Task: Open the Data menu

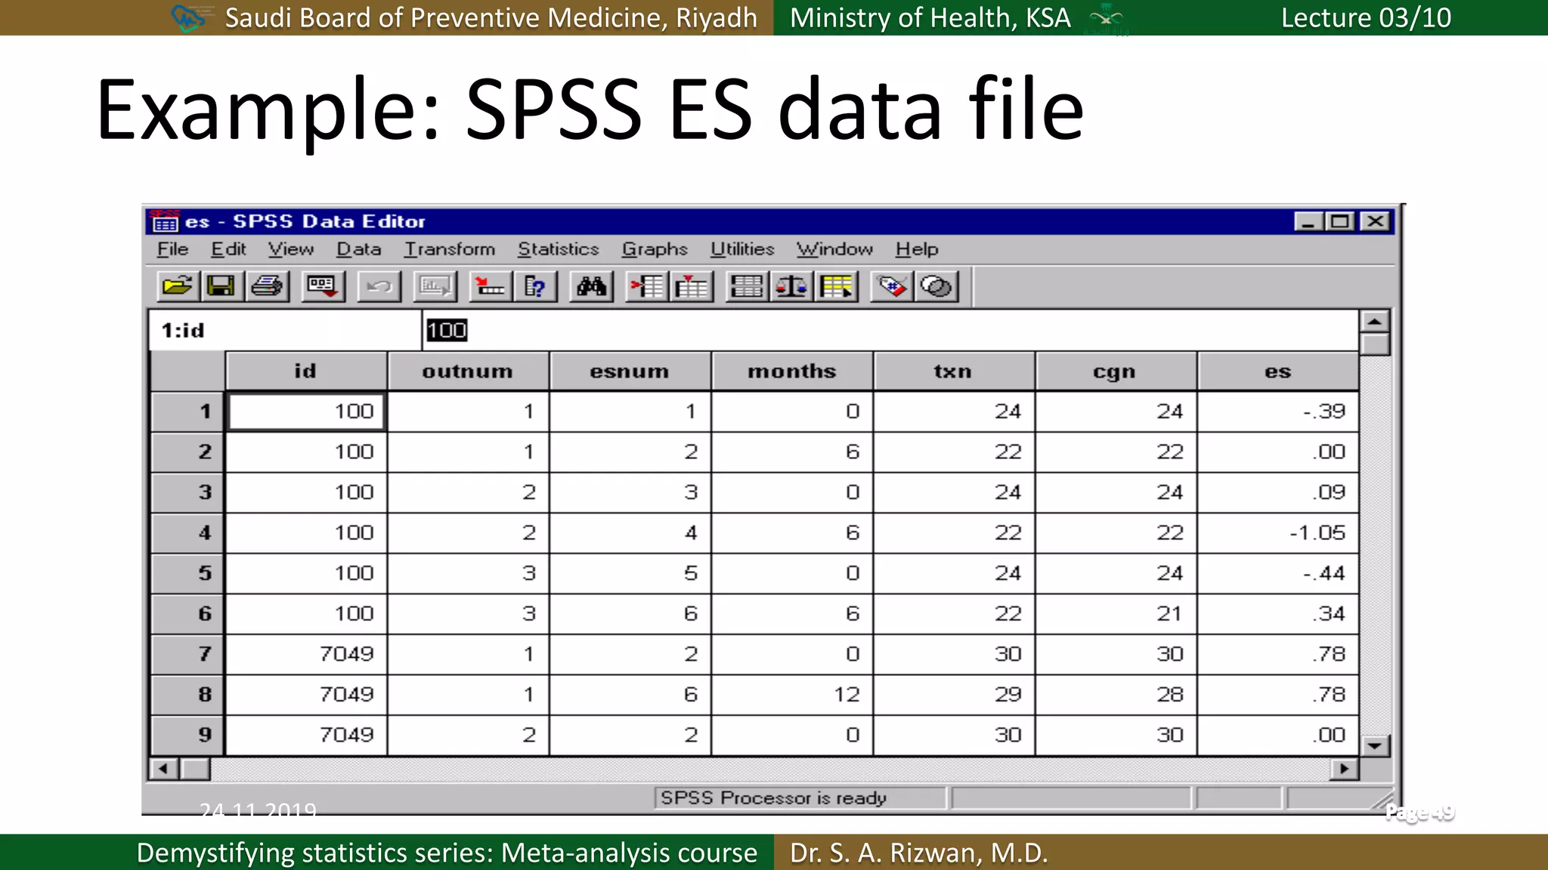Action: pos(358,249)
